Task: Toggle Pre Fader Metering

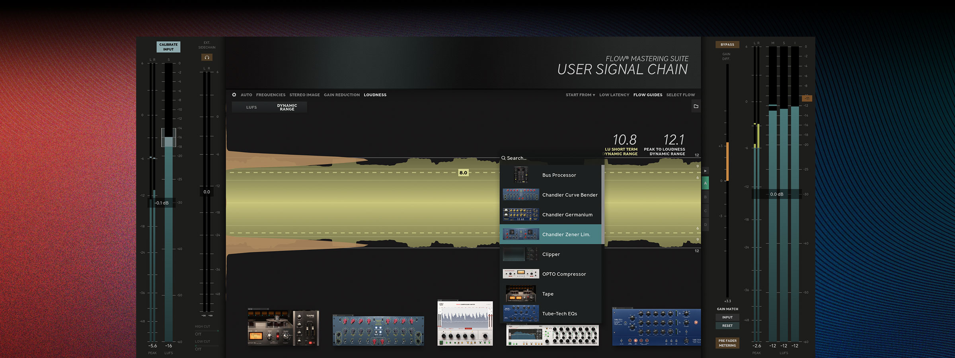Action: tap(727, 343)
